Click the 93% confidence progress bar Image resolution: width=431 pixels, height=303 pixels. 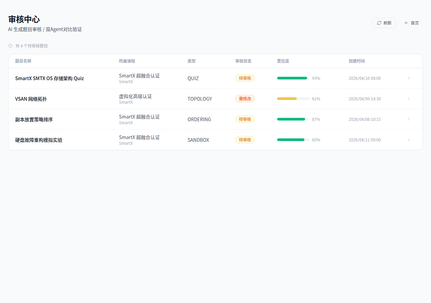coord(293,78)
